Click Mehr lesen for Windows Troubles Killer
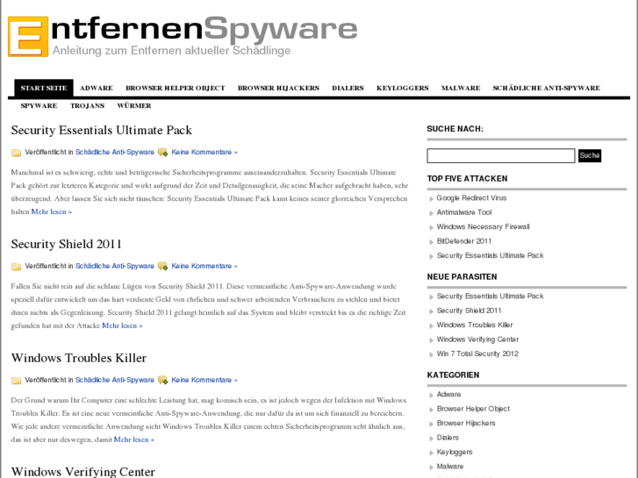This screenshot has width=638, height=478. tap(134, 439)
